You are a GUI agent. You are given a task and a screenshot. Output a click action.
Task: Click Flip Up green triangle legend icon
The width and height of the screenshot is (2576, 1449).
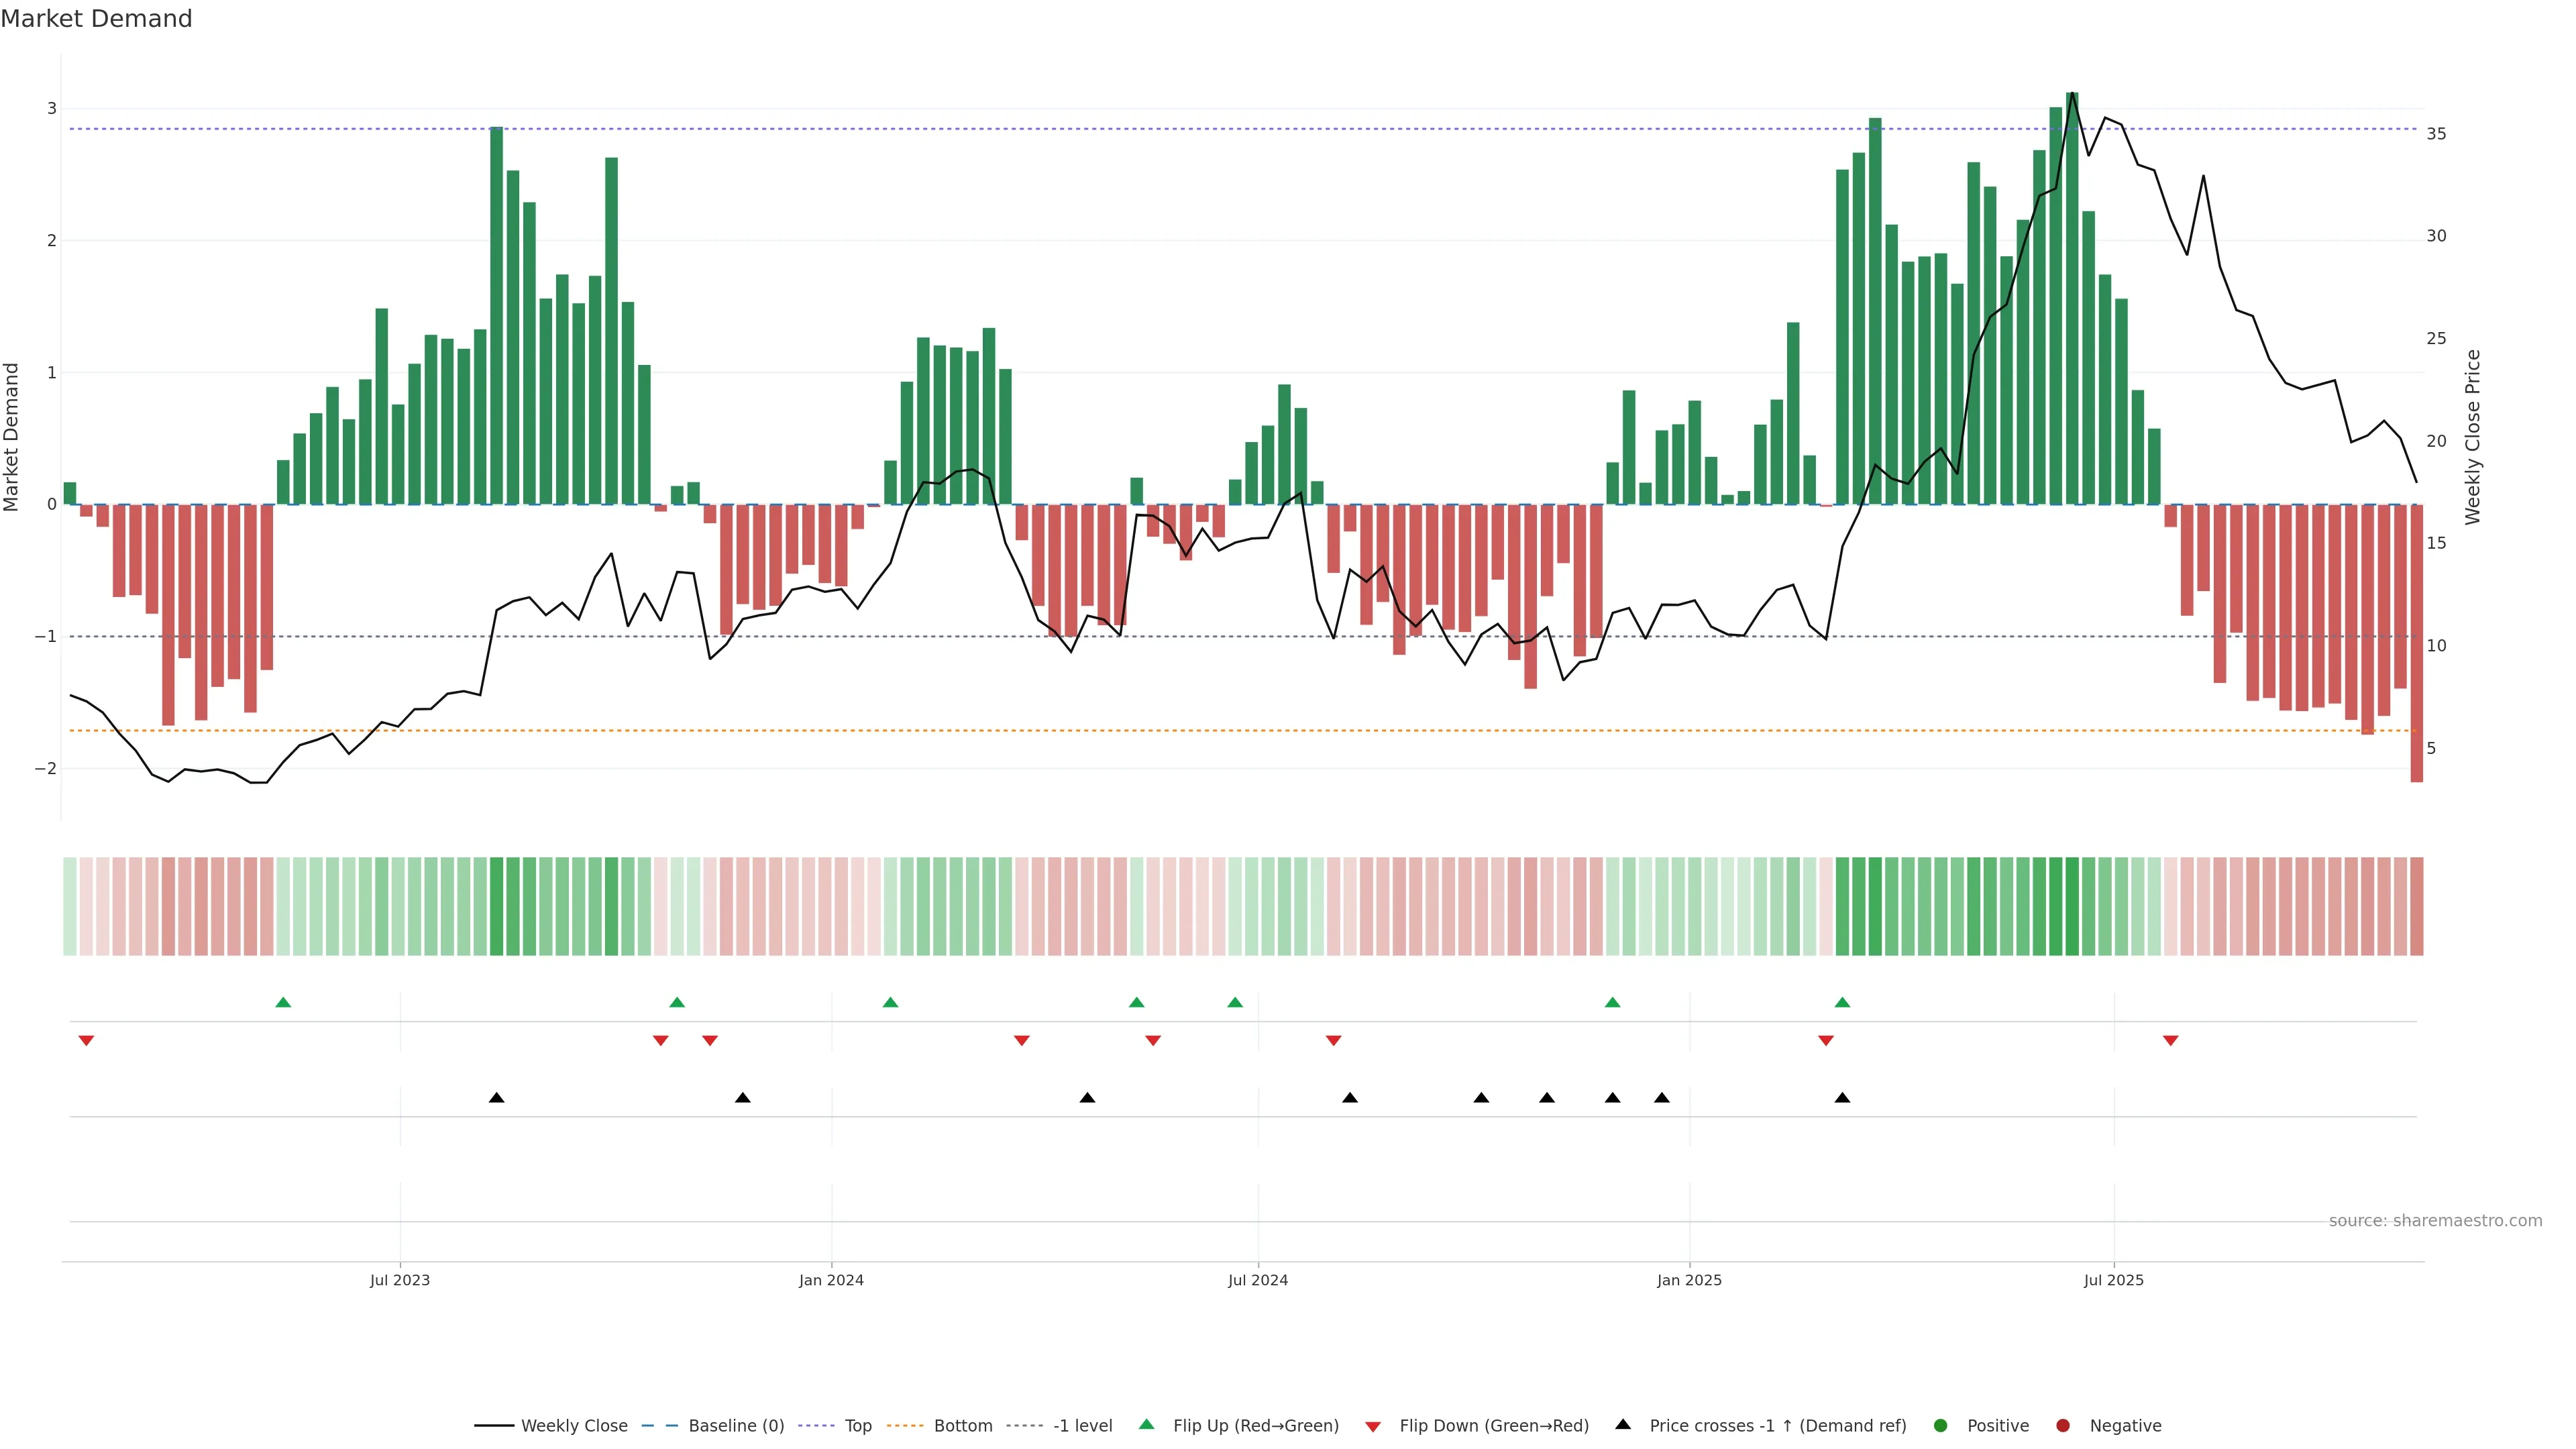point(1146,1425)
